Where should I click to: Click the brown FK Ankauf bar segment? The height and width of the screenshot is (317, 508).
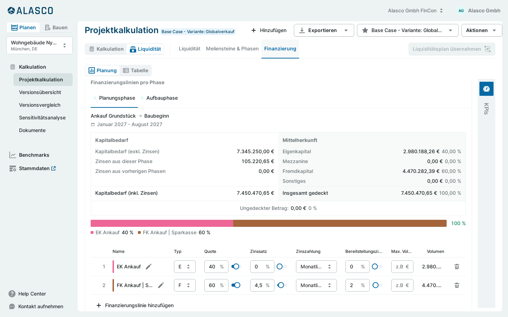click(340, 223)
